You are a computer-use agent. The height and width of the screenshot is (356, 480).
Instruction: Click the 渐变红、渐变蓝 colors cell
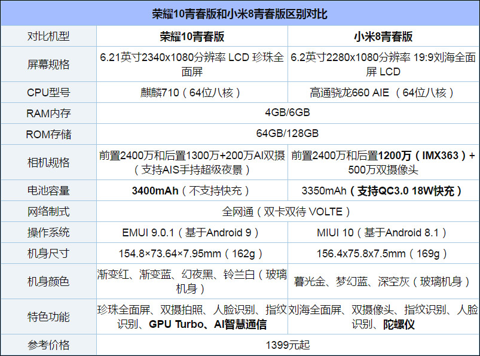(192, 281)
